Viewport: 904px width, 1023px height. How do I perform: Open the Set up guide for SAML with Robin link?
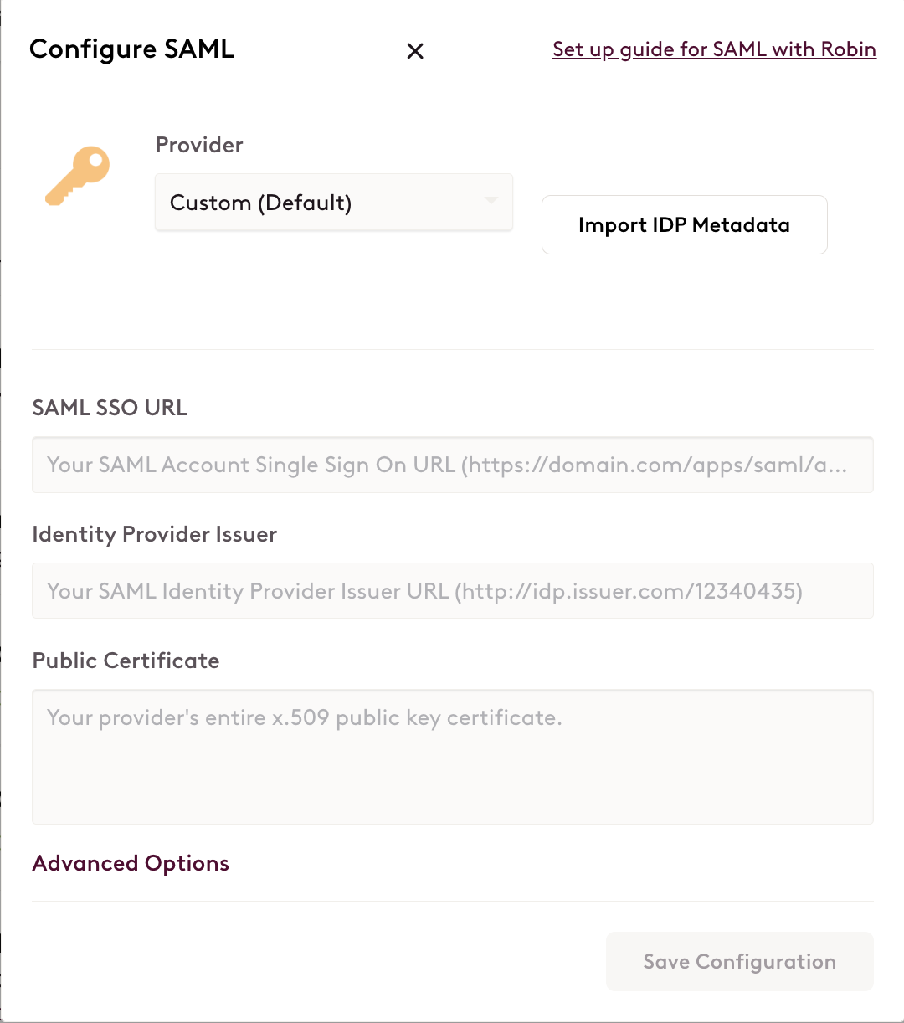coord(714,49)
